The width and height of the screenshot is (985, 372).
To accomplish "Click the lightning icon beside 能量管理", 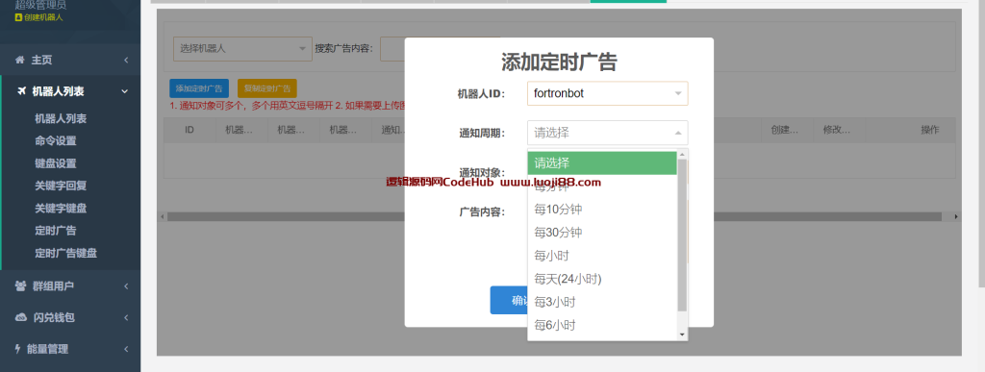I will click(x=17, y=349).
